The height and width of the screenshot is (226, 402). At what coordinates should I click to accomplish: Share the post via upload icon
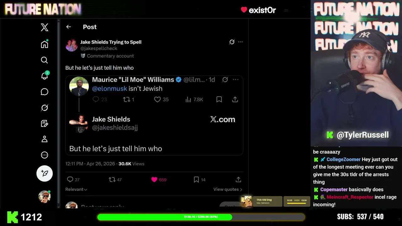(238, 180)
